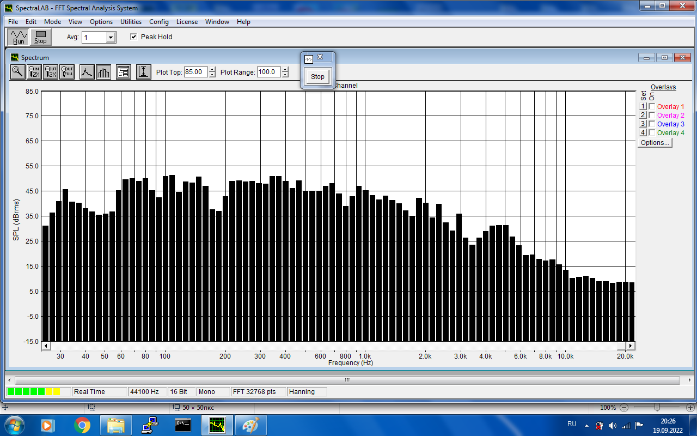Click the Zoom Out Full icon
Viewport: 697px width, 436px height.
pos(68,71)
